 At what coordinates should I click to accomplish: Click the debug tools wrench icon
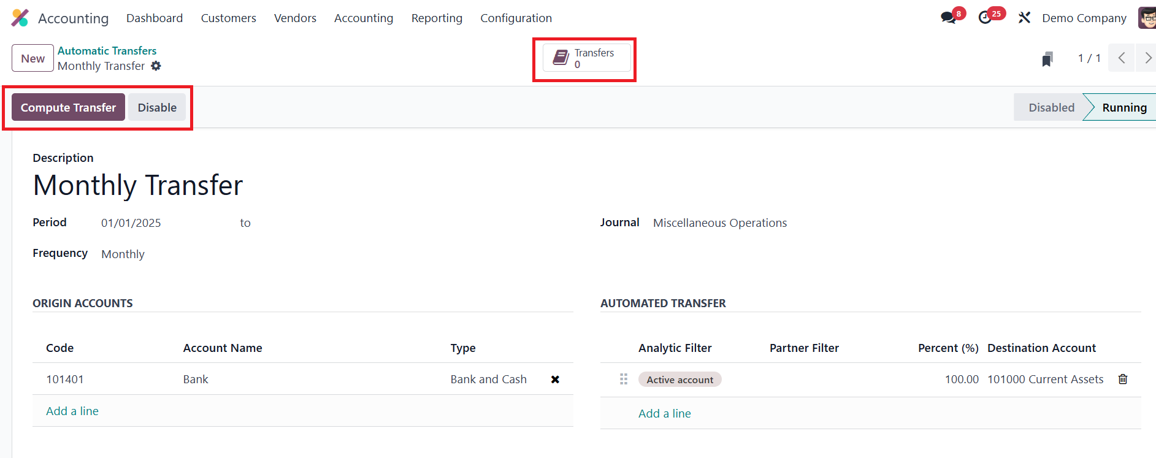[x=1024, y=18]
